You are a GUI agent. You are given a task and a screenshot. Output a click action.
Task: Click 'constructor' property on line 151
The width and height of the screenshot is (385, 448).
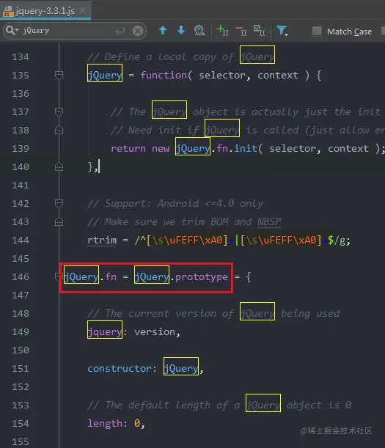click(x=120, y=369)
